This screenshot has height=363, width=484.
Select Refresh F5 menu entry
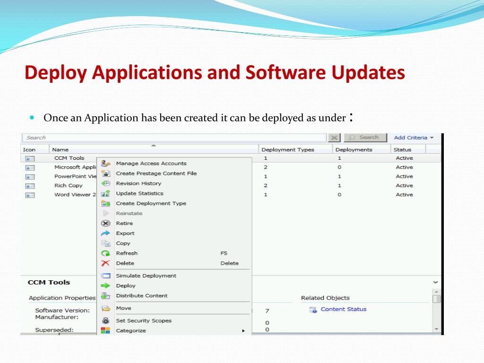click(x=174, y=253)
